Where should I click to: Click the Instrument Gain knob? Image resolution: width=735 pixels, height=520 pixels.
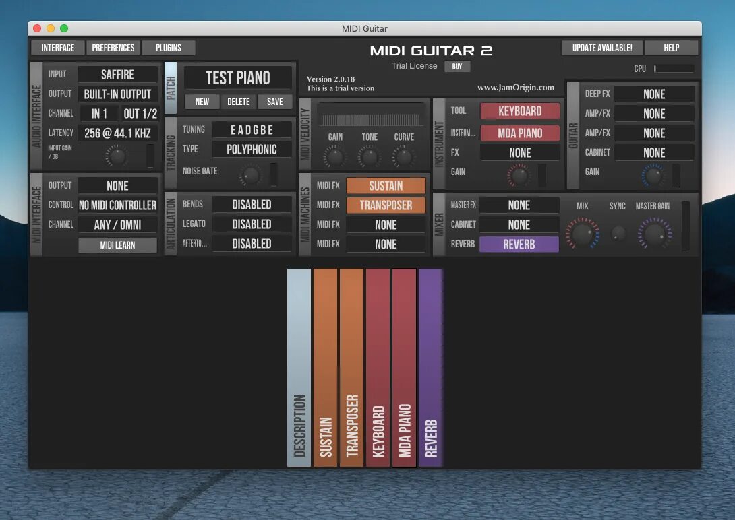click(519, 176)
